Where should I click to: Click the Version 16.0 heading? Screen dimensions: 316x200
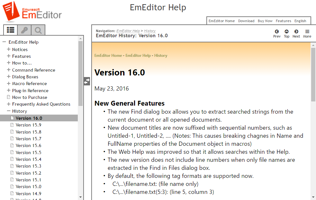pos(120,73)
